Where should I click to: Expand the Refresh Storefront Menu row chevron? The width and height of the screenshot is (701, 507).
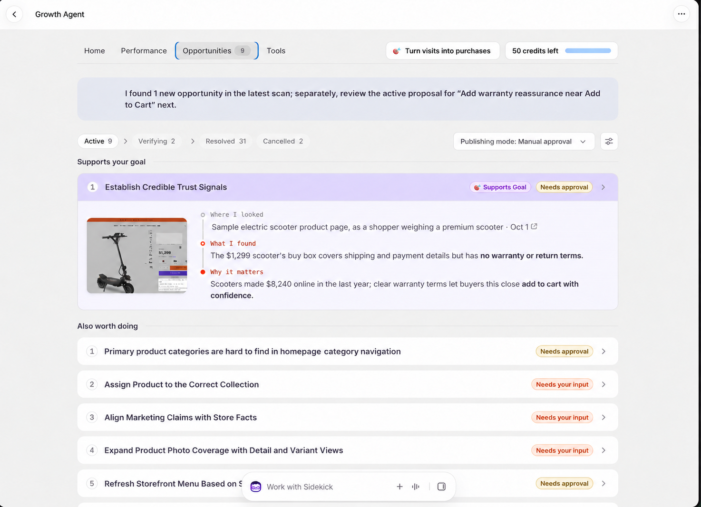tap(604, 483)
